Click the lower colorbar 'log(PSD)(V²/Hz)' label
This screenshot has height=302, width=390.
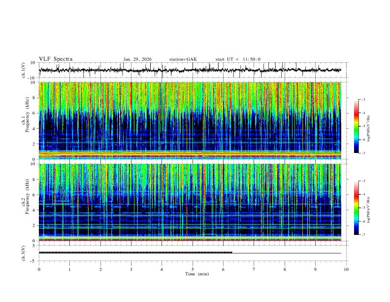click(x=368, y=210)
